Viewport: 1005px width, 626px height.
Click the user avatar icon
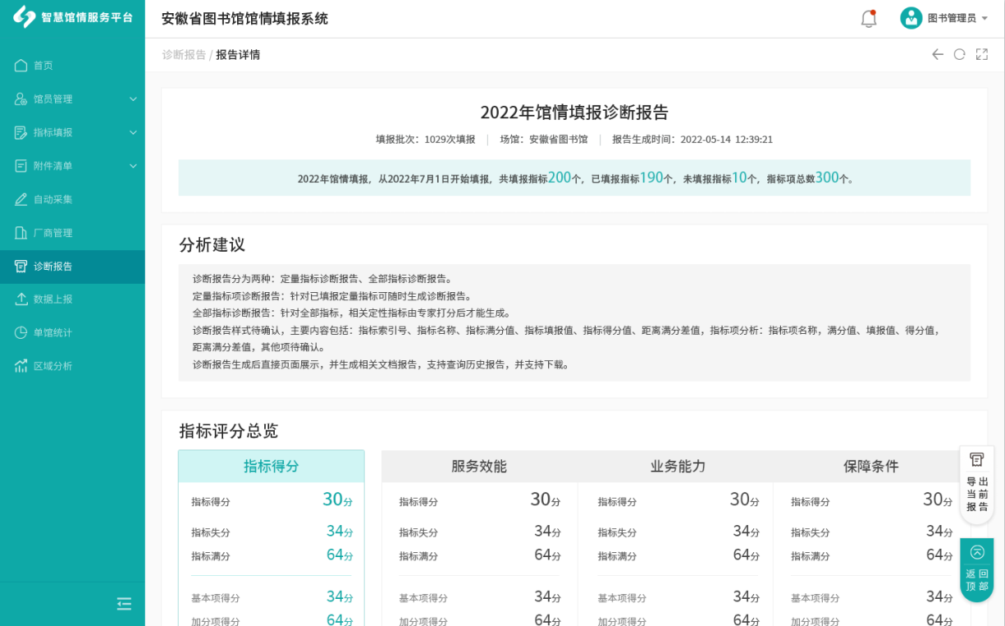911,18
